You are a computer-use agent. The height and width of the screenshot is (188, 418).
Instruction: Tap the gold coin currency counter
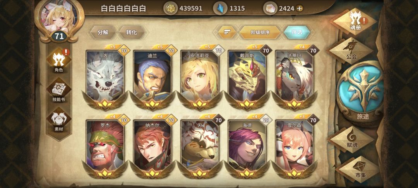tap(183, 9)
